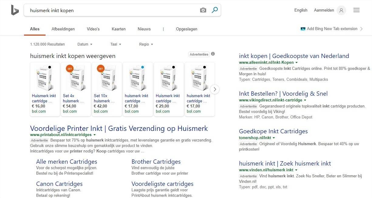The image size is (372, 198).
Task: Click the Aanmelden link
Action: [x=324, y=10]
